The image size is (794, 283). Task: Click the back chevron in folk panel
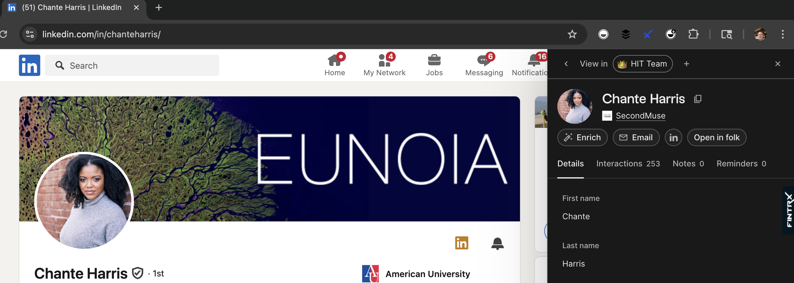[x=566, y=64]
